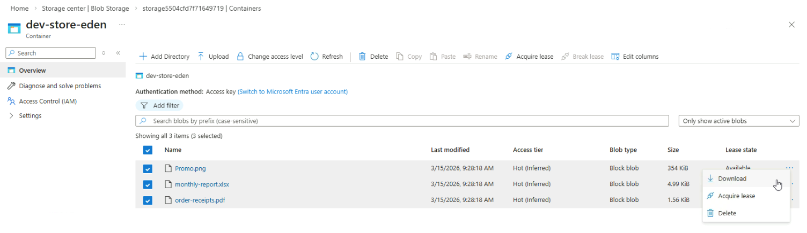Choose Delete from the context menu
Viewport: 807px width, 233px height.
[727, 213]
